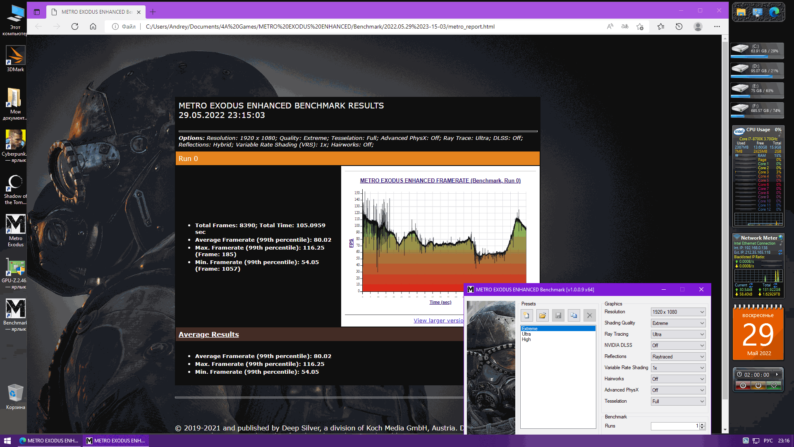Screen dimensions: 794x447
Task: Add page to favorites star icon
Action: [x=640, y=26]
